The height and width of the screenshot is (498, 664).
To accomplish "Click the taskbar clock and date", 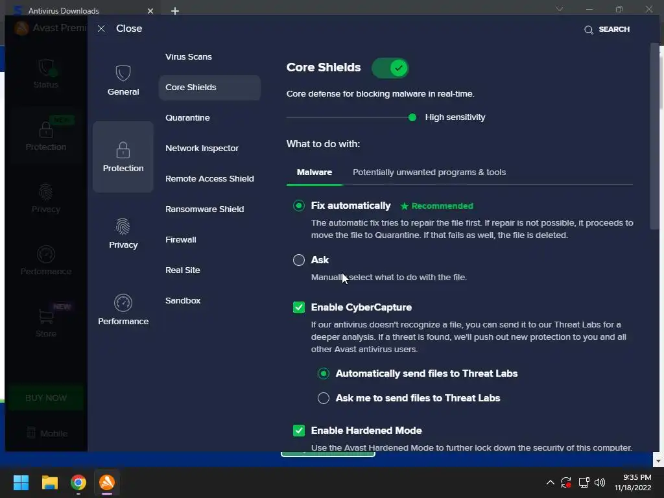I will coord(633,482).
